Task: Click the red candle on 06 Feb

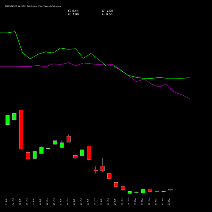Action: pos(28,156)
